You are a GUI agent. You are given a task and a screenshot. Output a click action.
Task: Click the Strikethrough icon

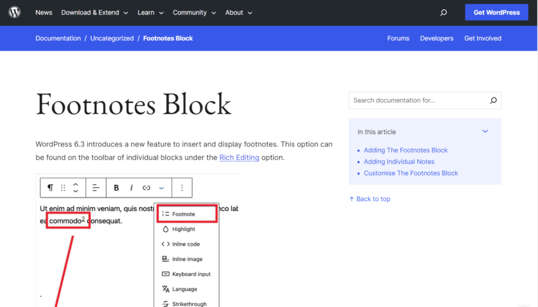(166, 304)
